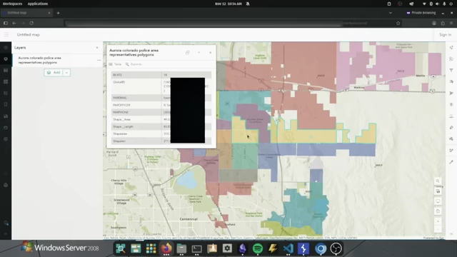Viewport: 457px width, 257px height.
Task: Open the hamburger menu beside Untitled map
Action: 6,35
